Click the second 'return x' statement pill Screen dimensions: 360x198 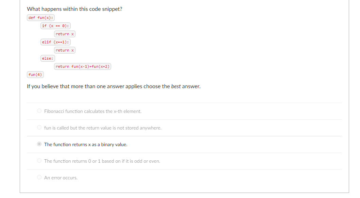(x=65, y=50)
